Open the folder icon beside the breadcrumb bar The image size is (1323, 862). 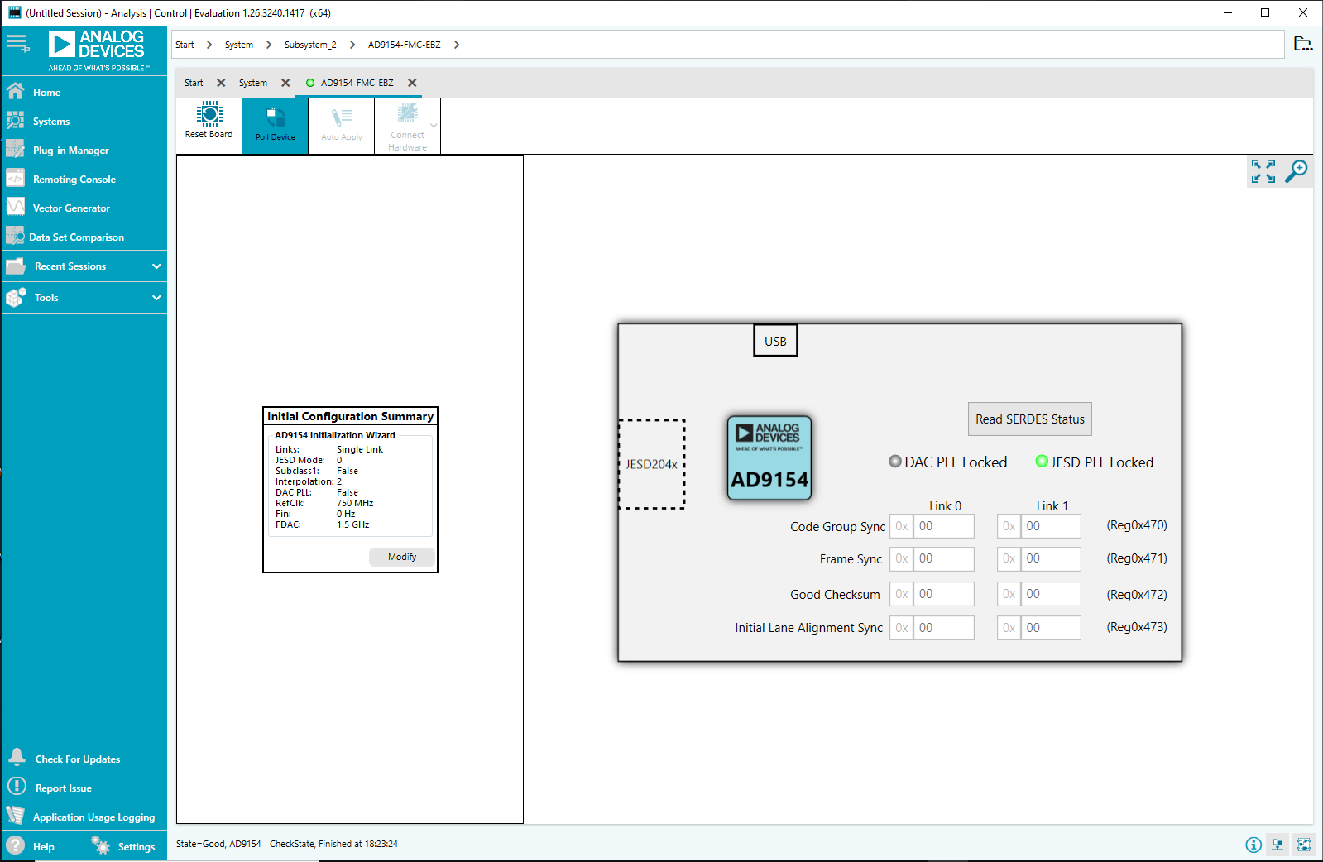(1302, 45)
